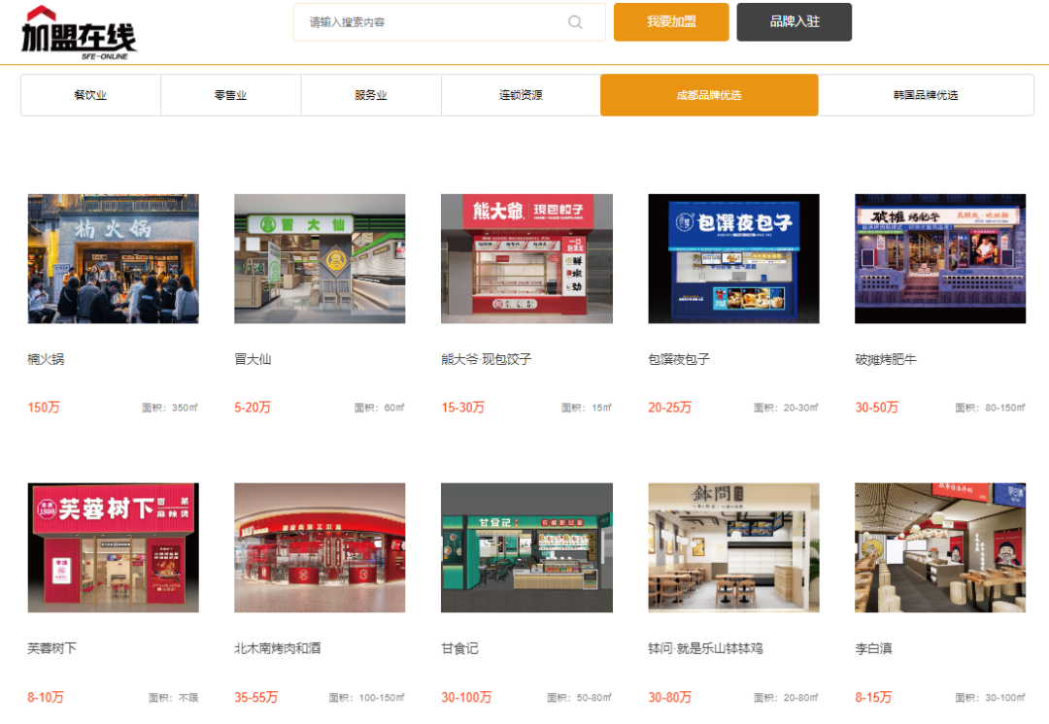Click the 8-15万 investment price
This screenshot has width=1049, height=724.
click(x=873, y=697)
